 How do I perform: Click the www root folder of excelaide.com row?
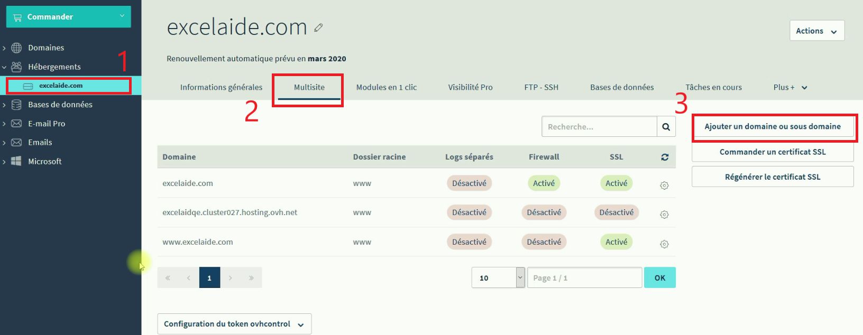click(362, 183)
